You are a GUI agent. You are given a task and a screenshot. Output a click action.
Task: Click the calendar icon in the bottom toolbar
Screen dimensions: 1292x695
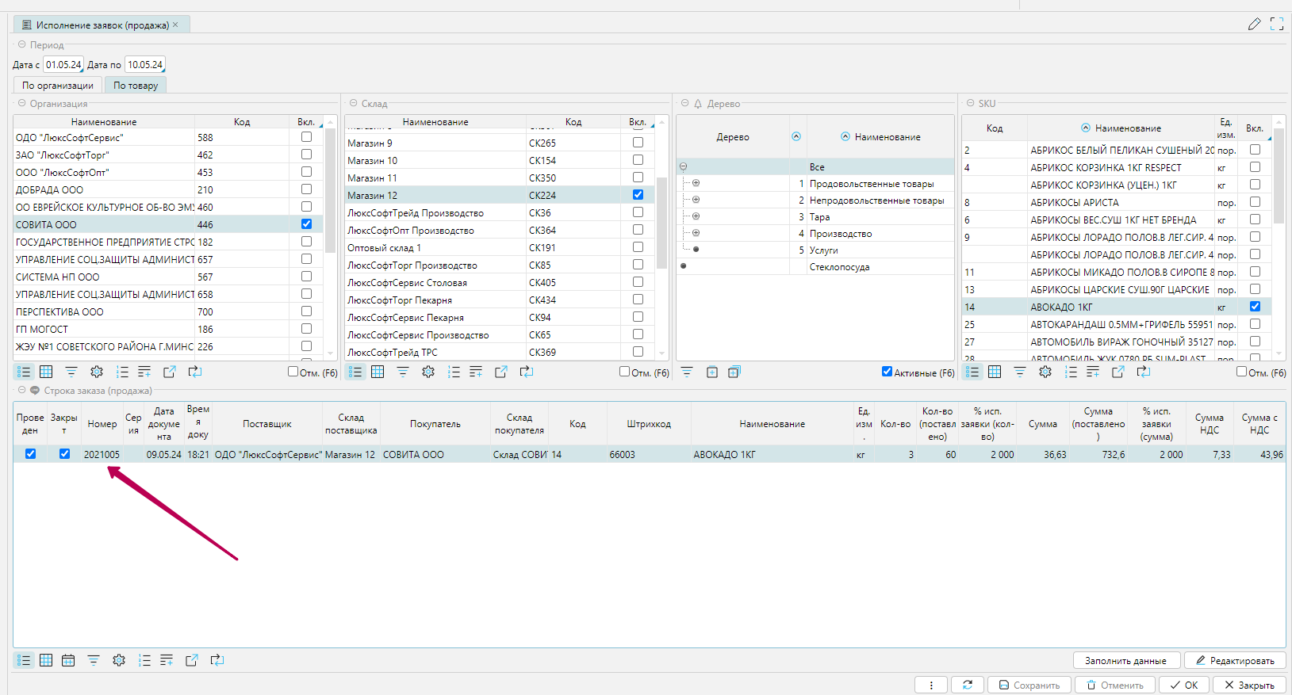68,660
